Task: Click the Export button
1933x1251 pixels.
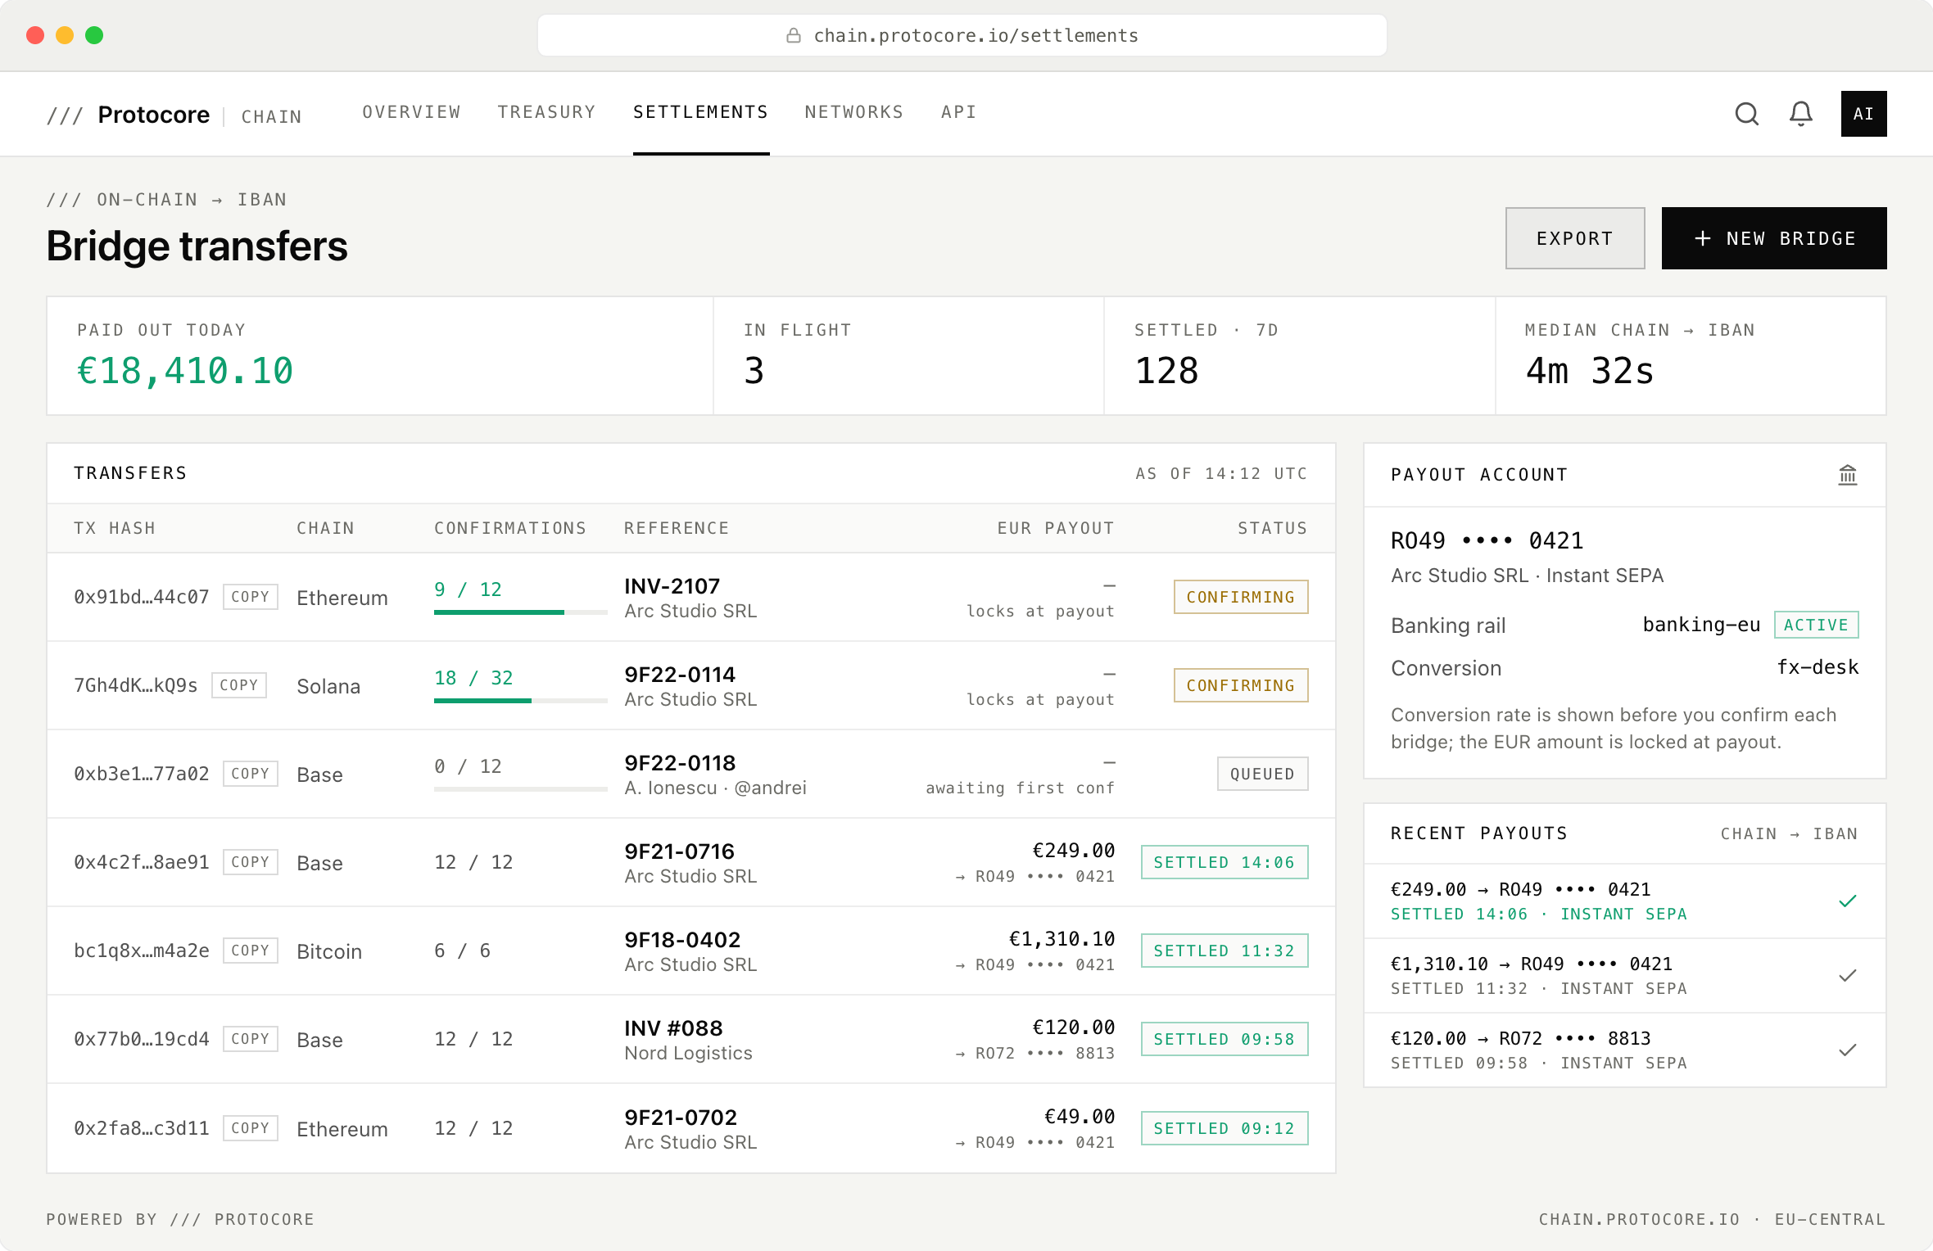Action: coord(1575,238)
